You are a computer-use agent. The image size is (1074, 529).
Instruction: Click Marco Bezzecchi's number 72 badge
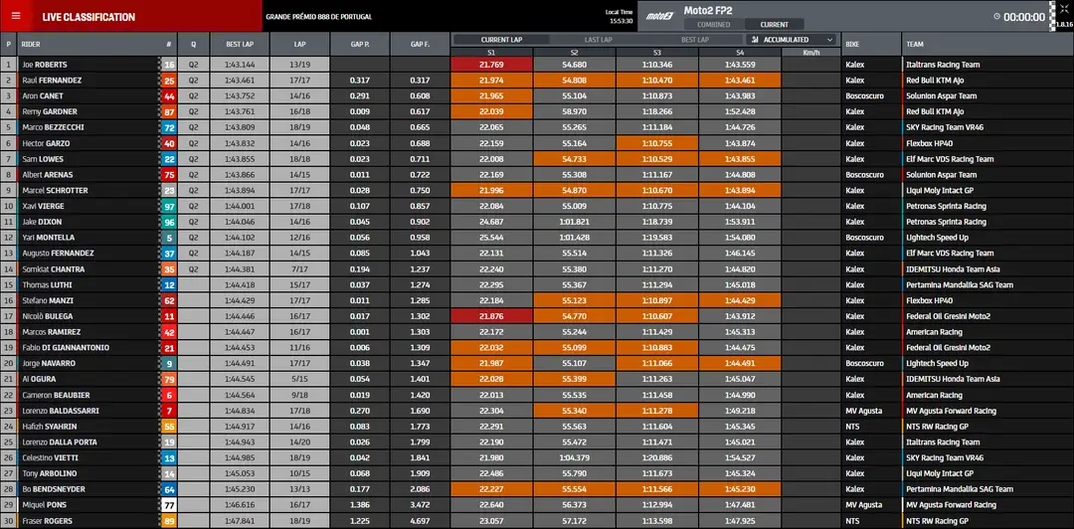168,127
